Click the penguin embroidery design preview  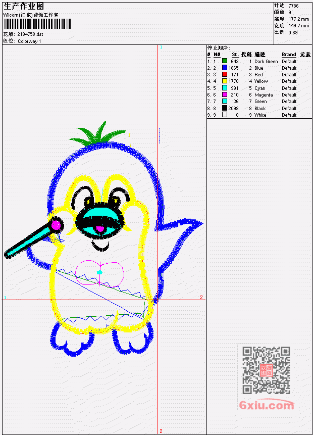103,238
